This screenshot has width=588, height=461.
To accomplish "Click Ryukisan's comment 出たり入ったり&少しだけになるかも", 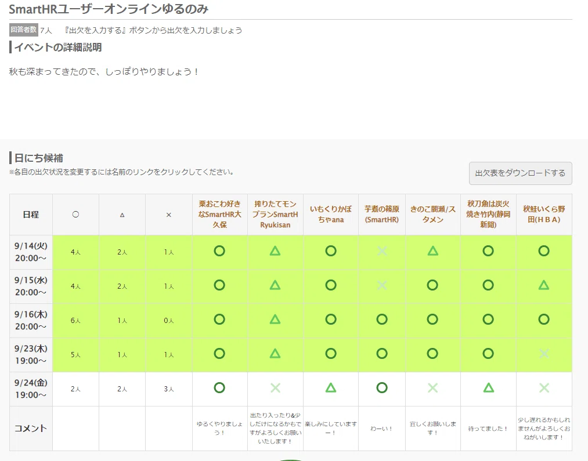I will coord(275,428).
